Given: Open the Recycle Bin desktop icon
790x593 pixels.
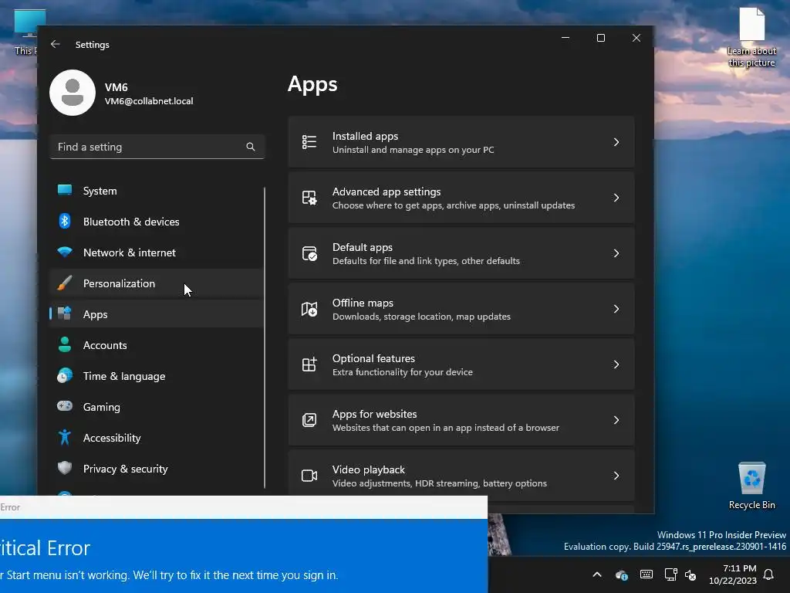Looking at the screenshot, I should pos(751,485).
